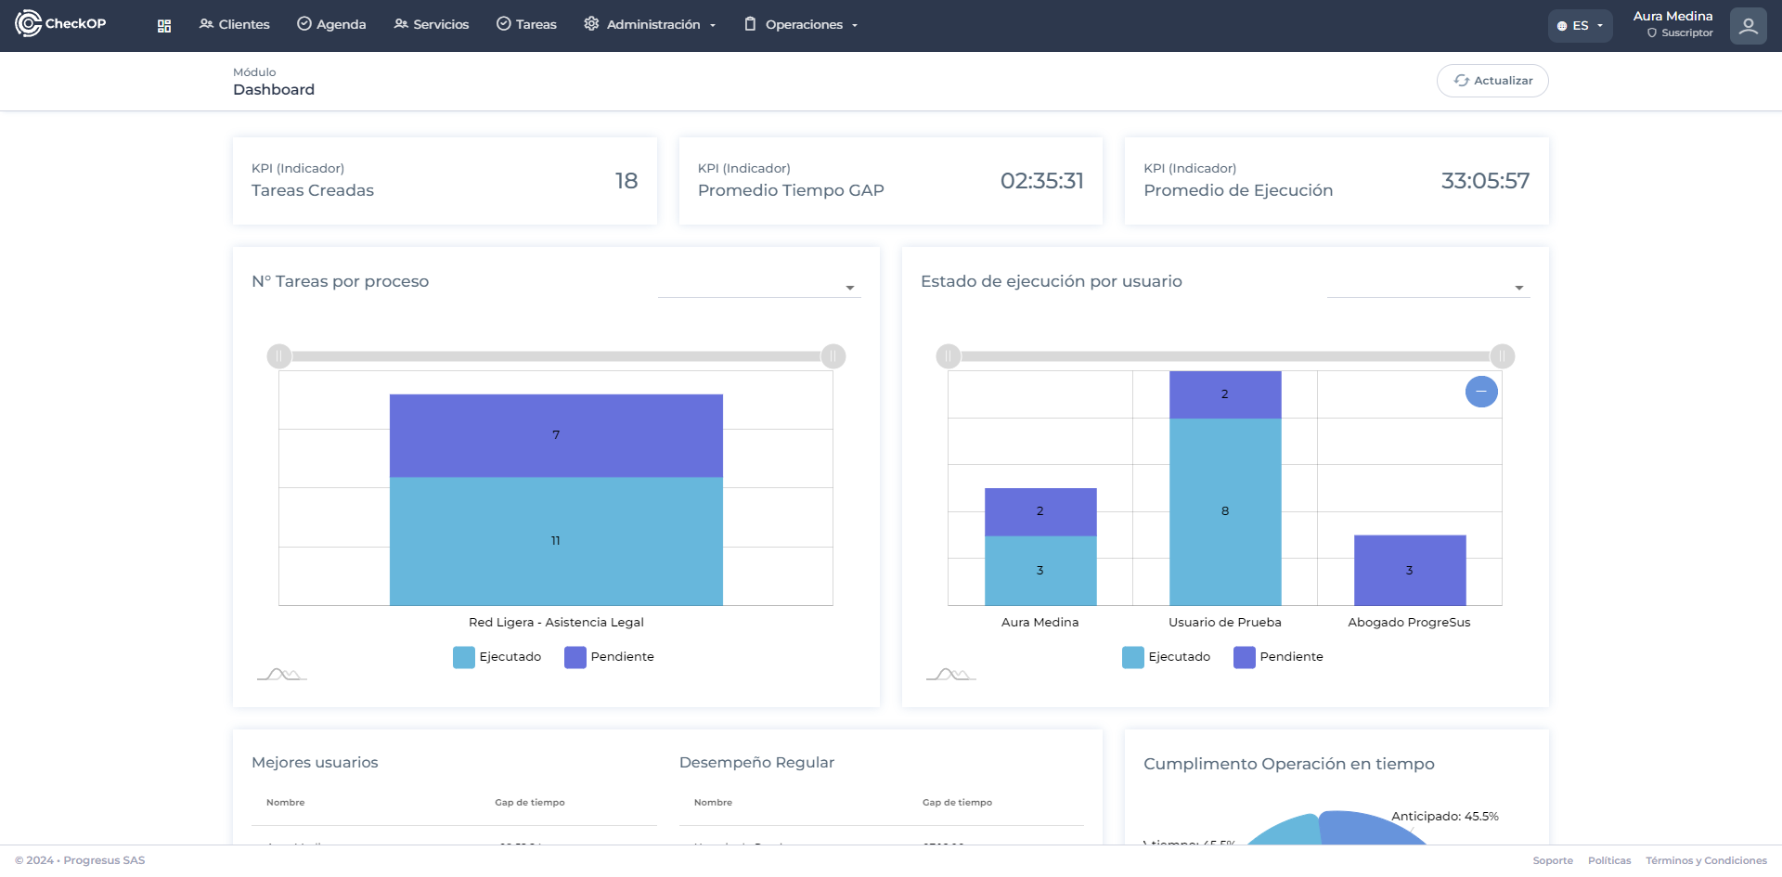Change language with ES selector
The width and height of the screenshot is (1782, 877).
[1580, 26]
